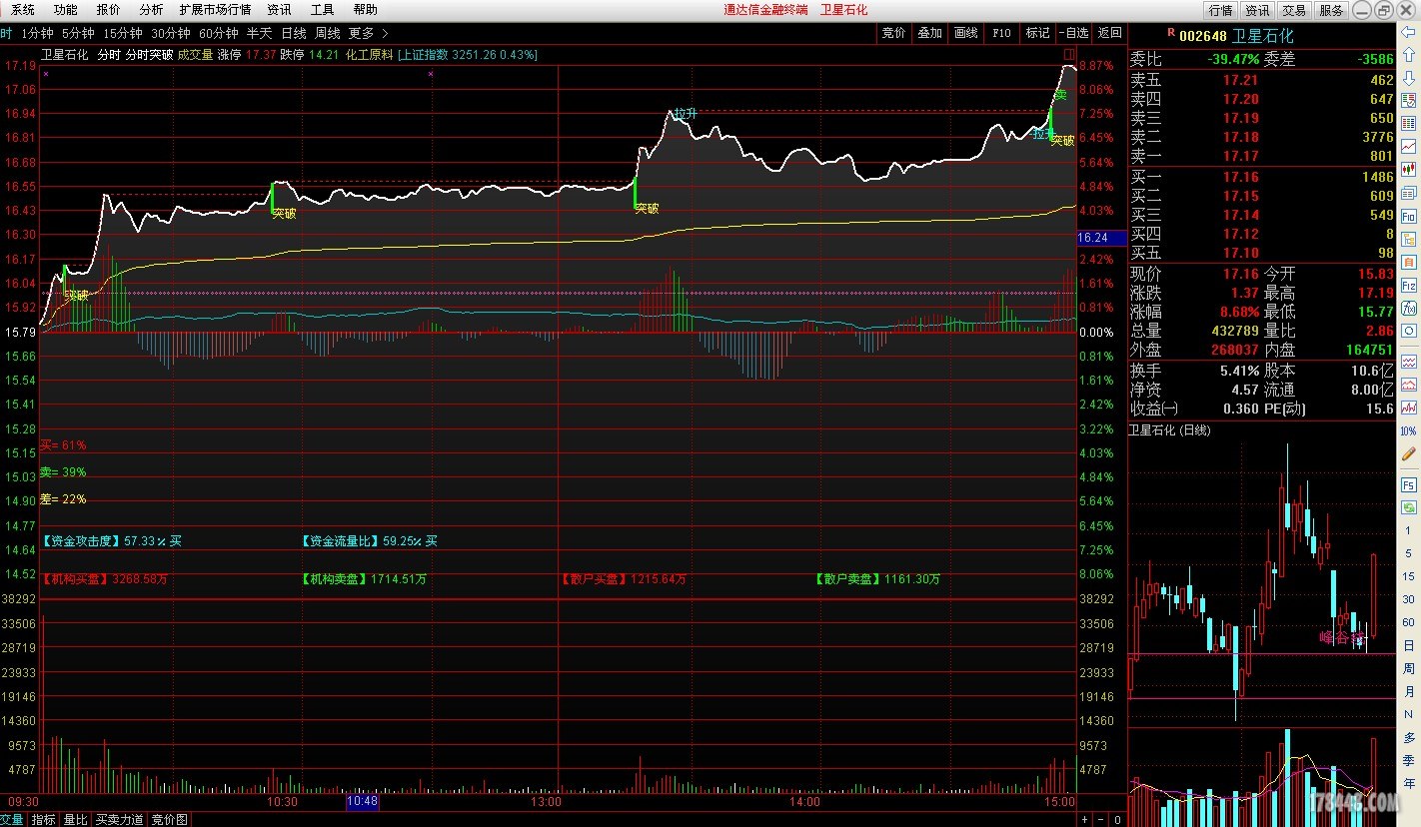The height and width of the screenshot is (827, 1421).
Task: Switch chart to 周线 period tab
Action: pyautogui.click(x=327, y=33)
